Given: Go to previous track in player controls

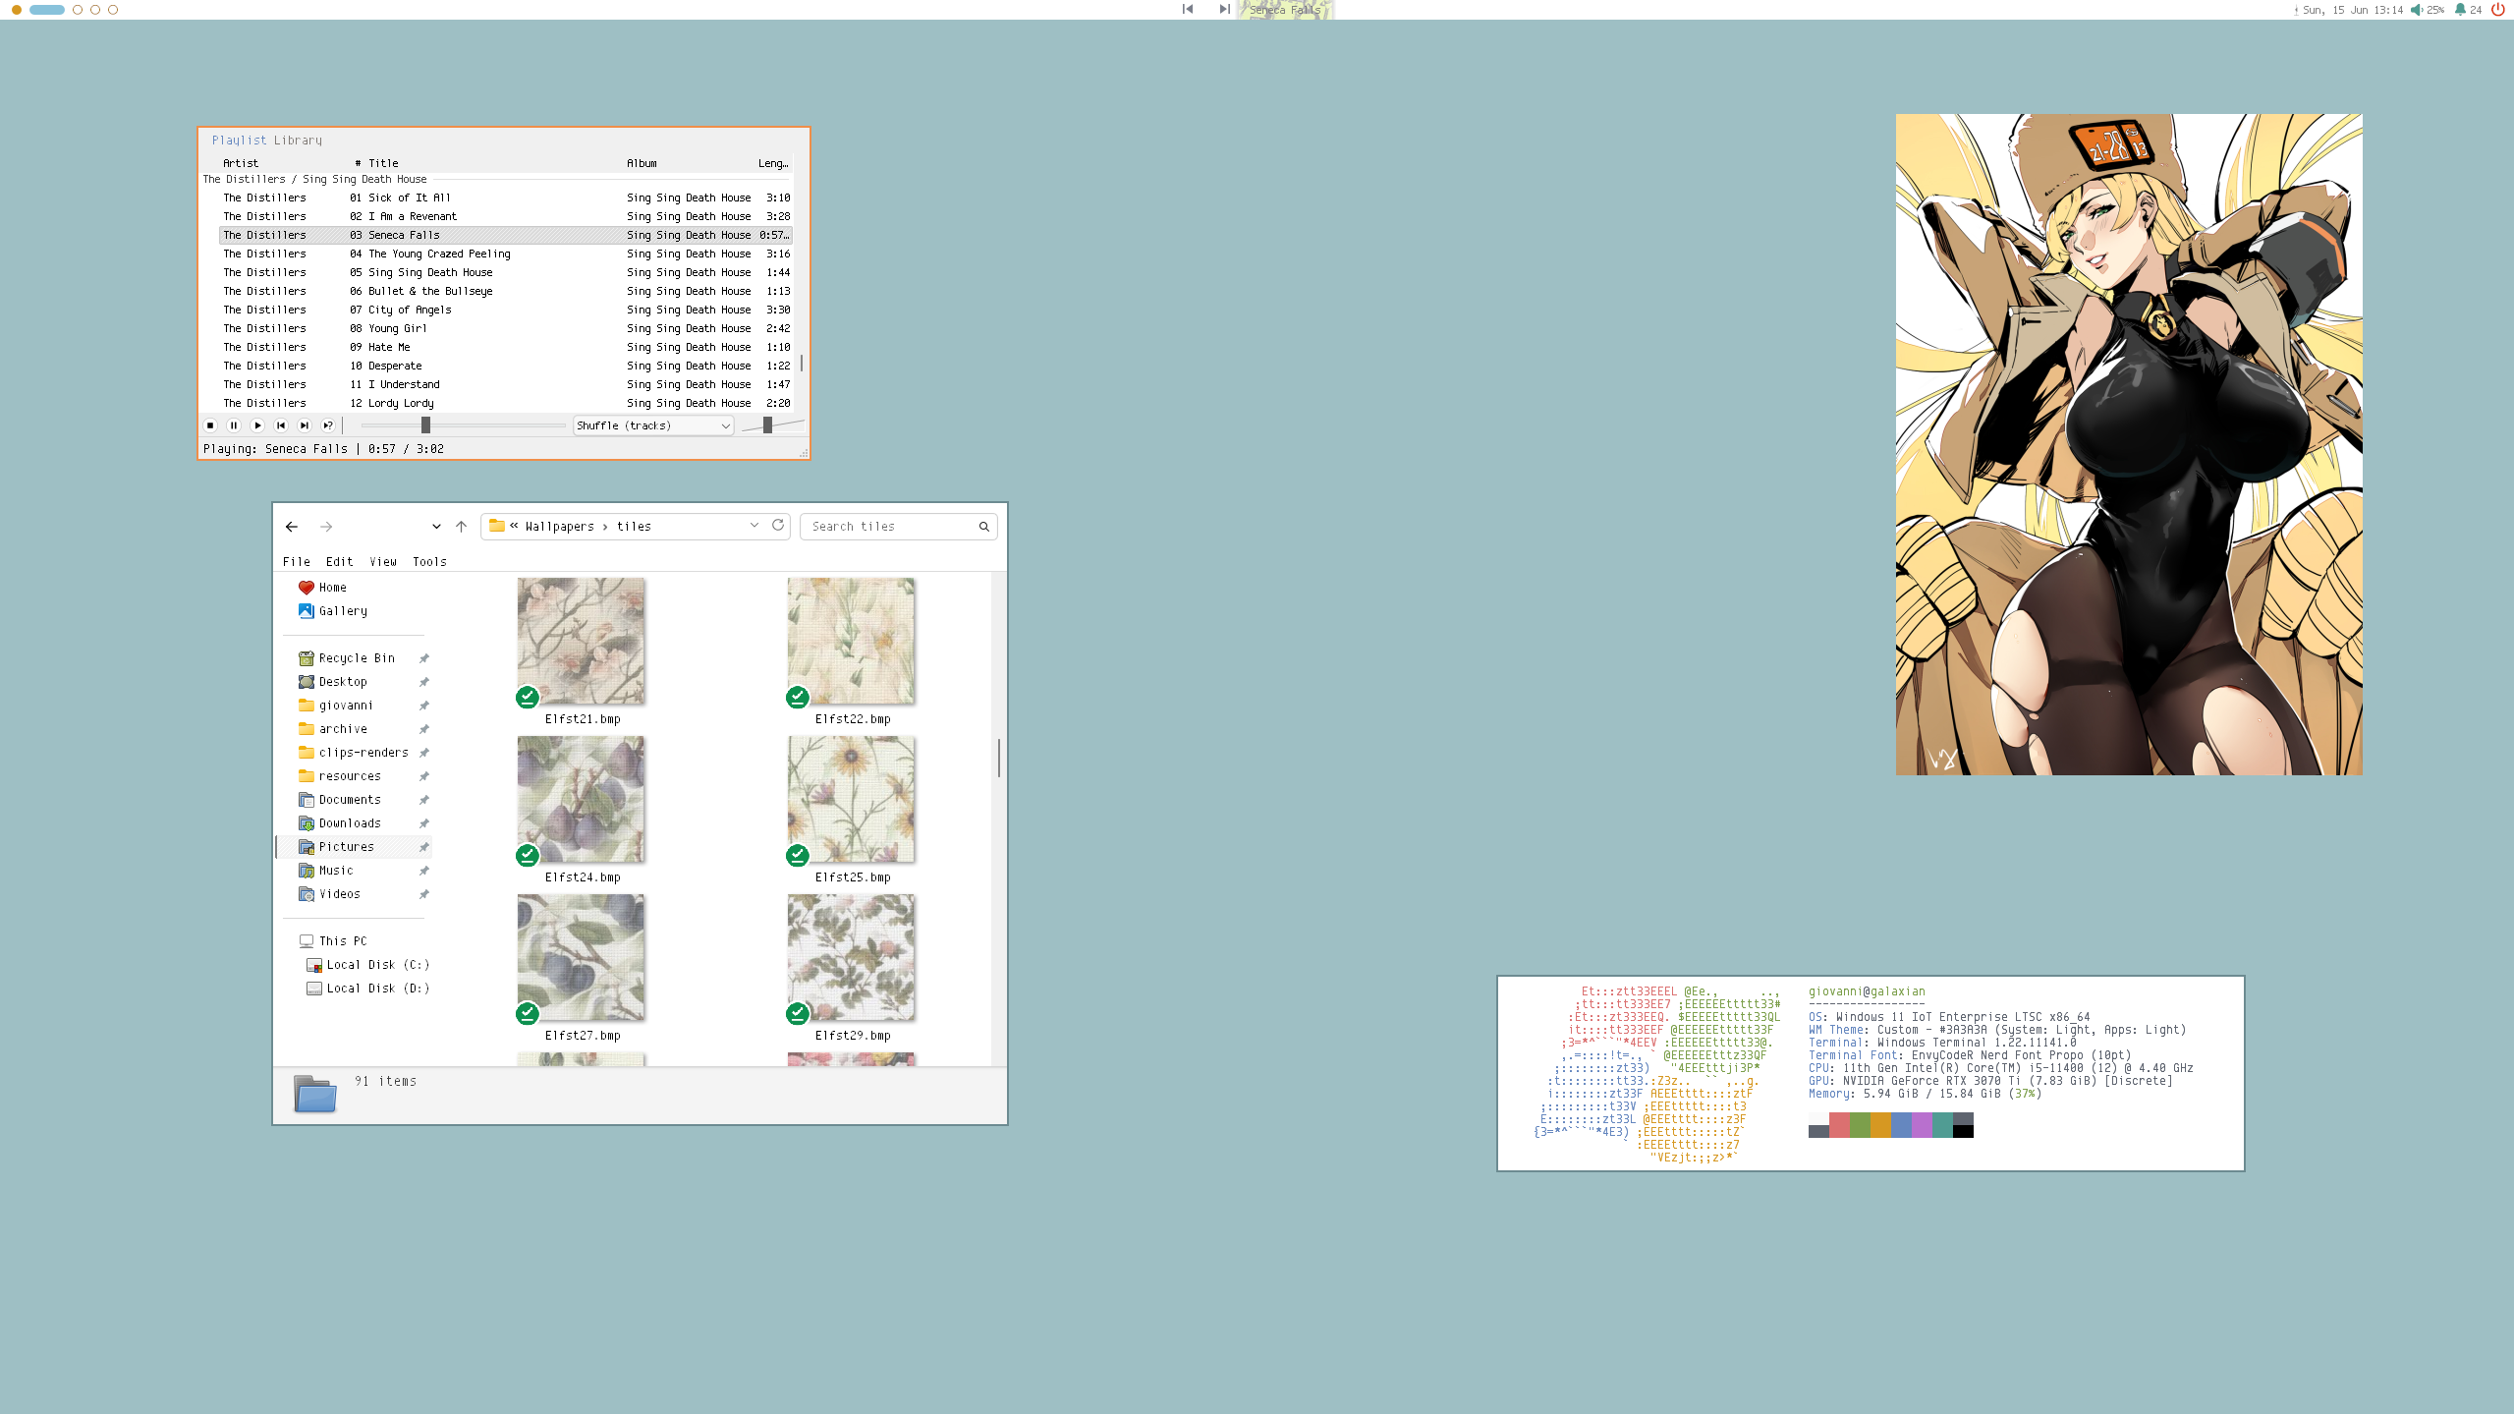Looking at the screenshot, I should 281,425.
